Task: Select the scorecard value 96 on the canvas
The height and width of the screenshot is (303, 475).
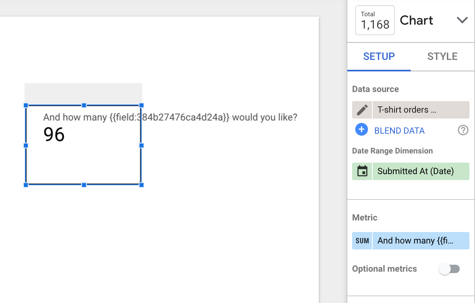Action: [54, 134]
